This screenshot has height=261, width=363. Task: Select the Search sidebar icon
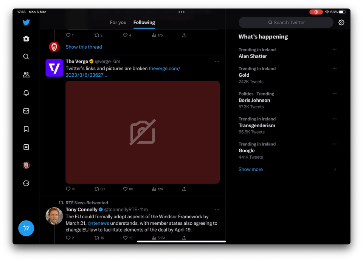[26, 57]
